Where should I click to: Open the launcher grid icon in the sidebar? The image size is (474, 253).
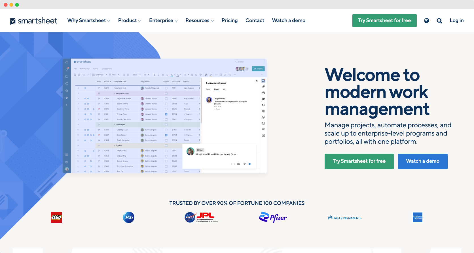click(x=67, y=155)
